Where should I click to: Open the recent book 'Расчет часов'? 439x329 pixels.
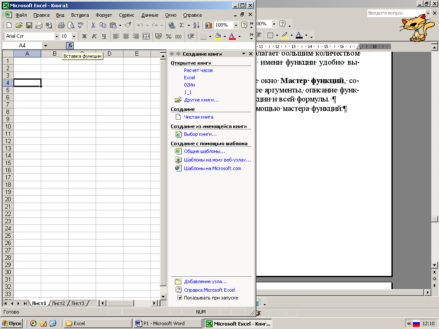point(198,70)
